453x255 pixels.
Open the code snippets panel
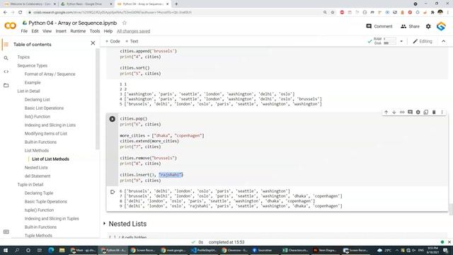click(6, 72)
